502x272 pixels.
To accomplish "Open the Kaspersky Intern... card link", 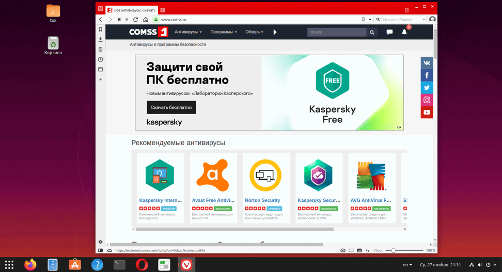I will 161,200.
